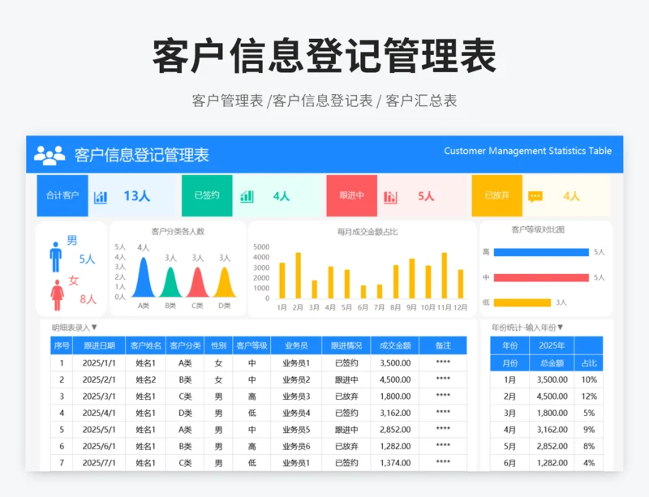This screenshot has width=649, height=497.
Task: Click the 合计客户 blue tile
Action: (x=62, y=195)
